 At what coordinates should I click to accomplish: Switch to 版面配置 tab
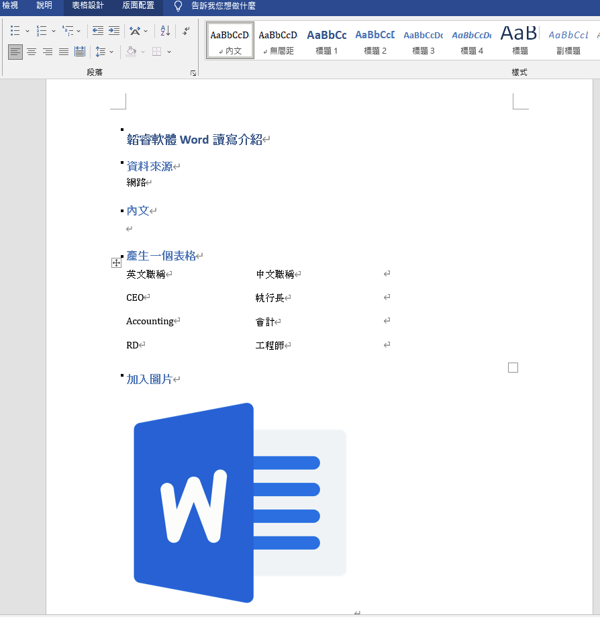138,6
